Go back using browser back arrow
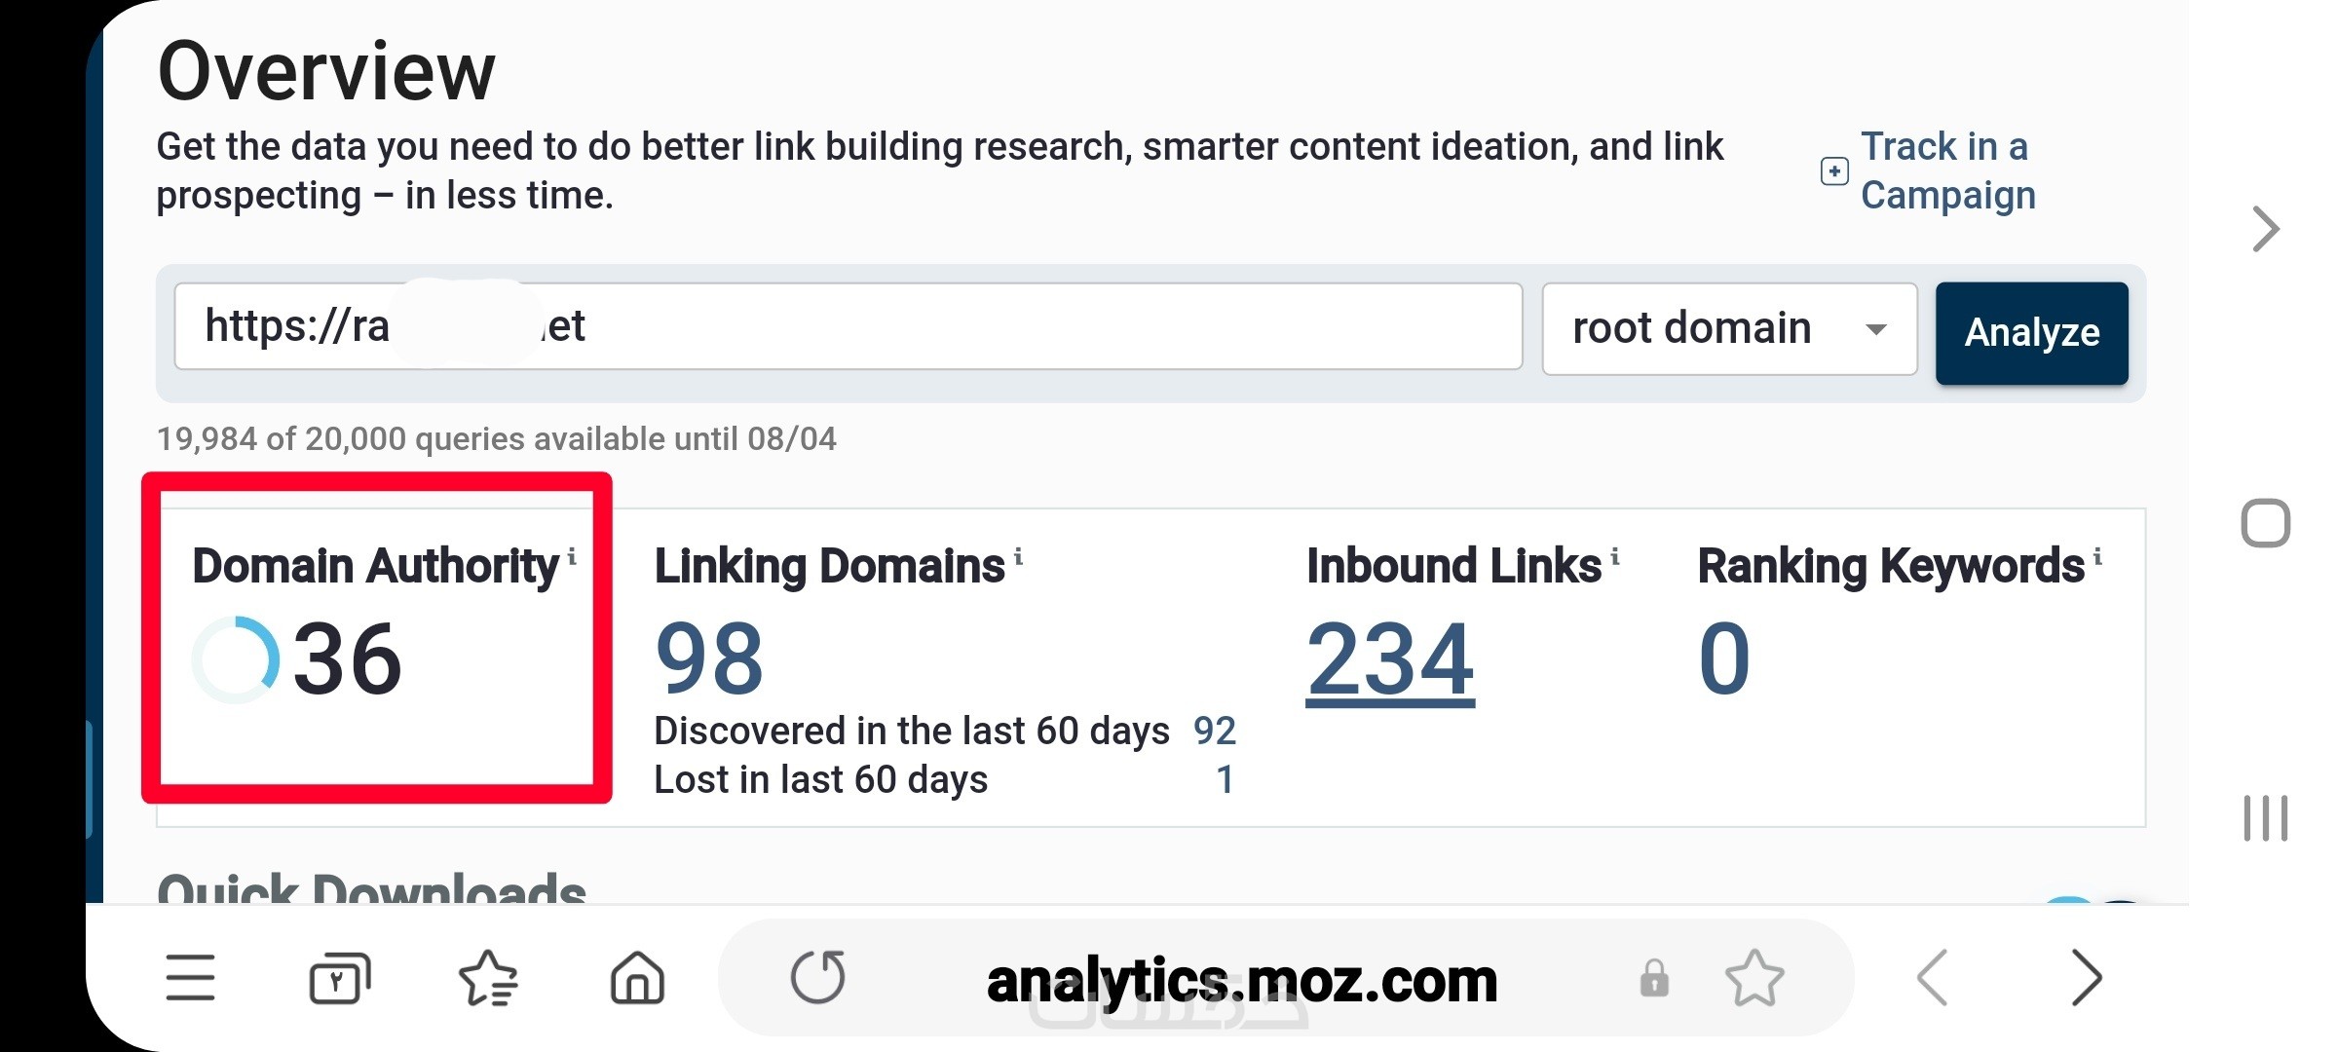The width and height of the screenshot is (2338, 1052). [1933, 977]
